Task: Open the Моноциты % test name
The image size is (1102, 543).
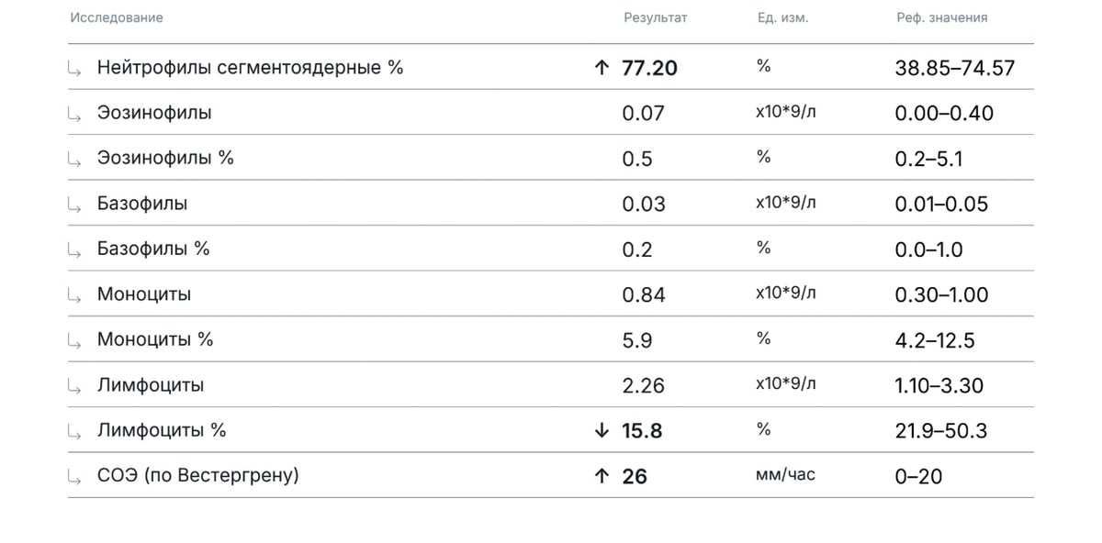Action: (x=155, y=339)
